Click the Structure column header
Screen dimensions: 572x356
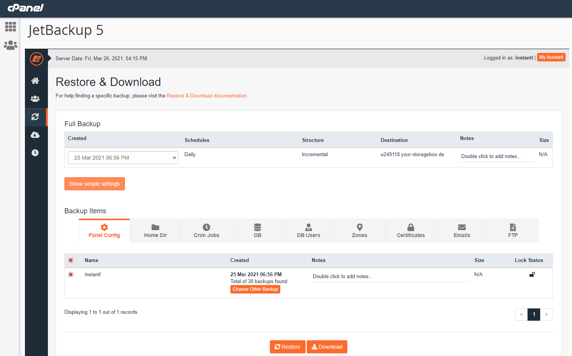point(313,140)
